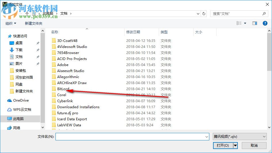The image size is (272, 153).
Task: Expand the file name combo box dropdown
Action: (207, 137)
